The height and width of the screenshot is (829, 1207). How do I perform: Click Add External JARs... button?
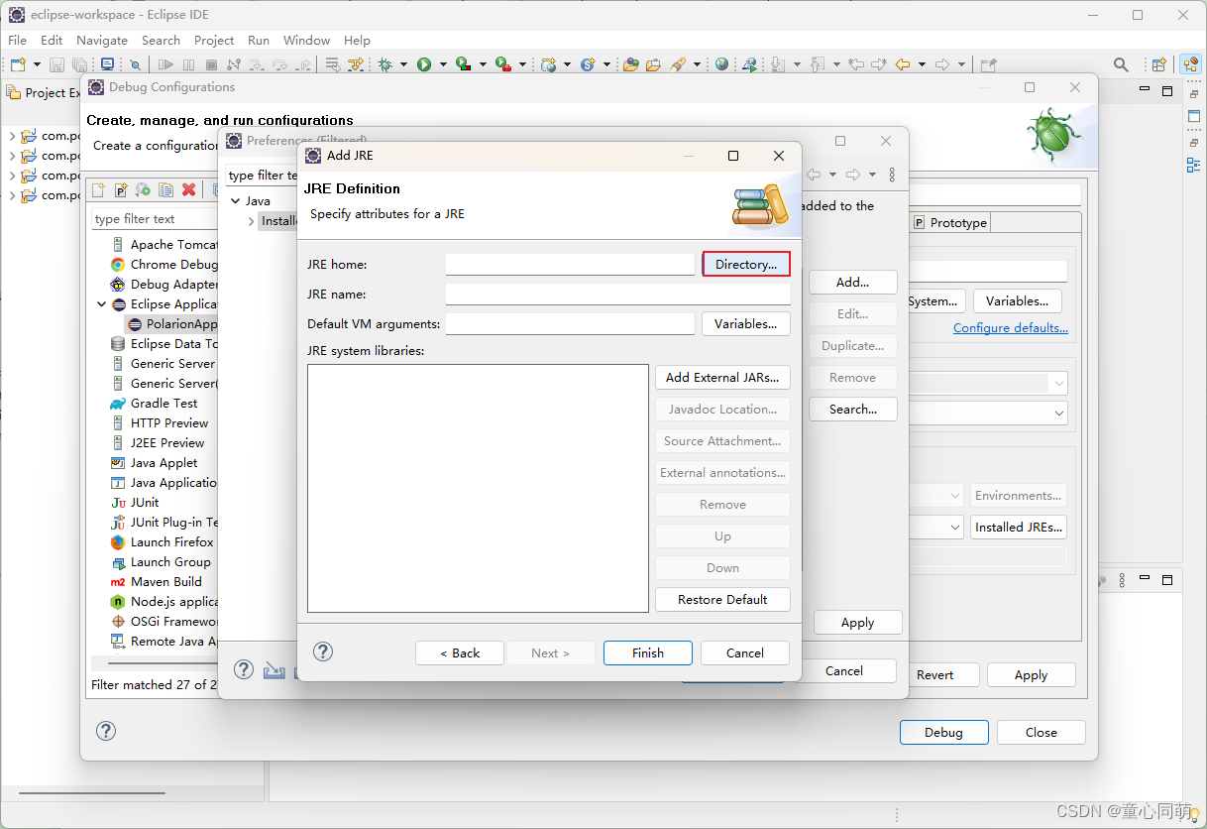point(722,377)
